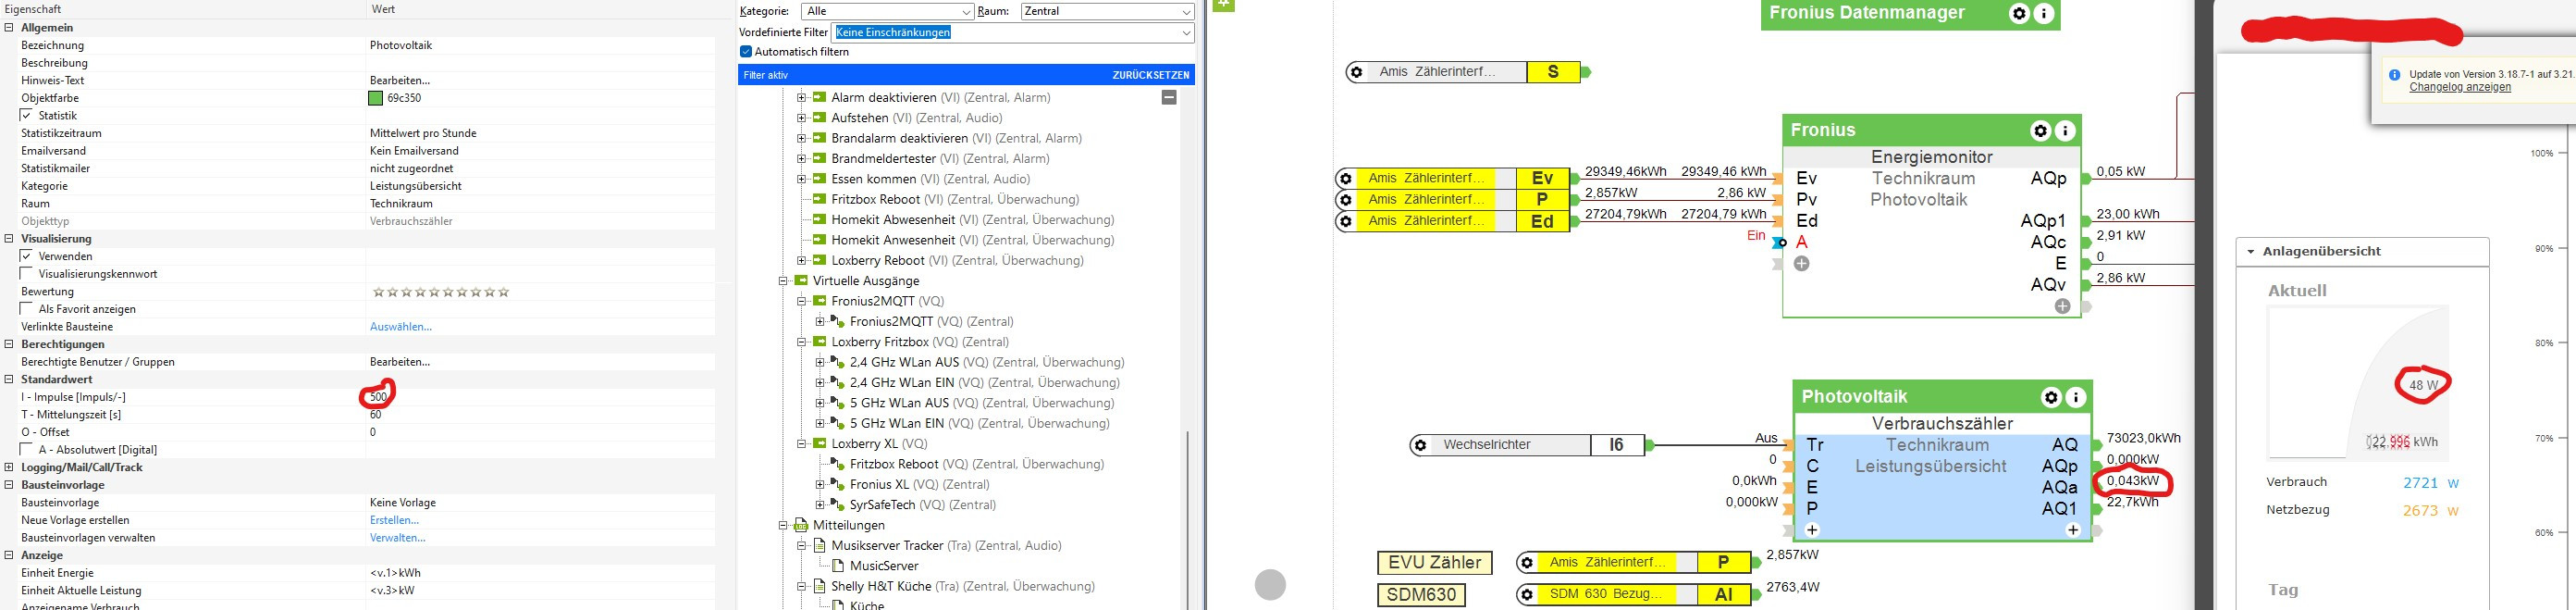Collapse Mitteilungen tree node
Screen dimensions: 2576x610
[783, 525]
